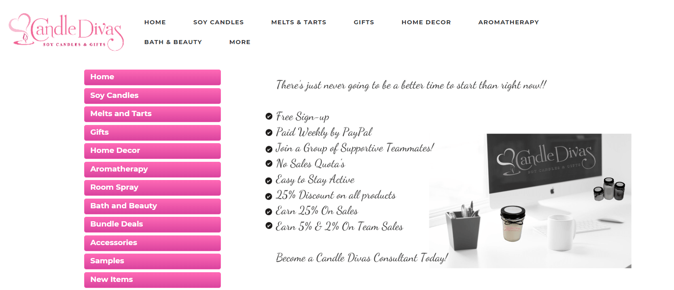Open the Samples sidebar button
The image size is (674, 290).
click(x=153, y=261)
